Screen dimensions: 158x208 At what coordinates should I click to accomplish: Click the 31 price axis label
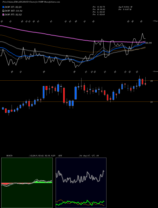click(151, 102)
